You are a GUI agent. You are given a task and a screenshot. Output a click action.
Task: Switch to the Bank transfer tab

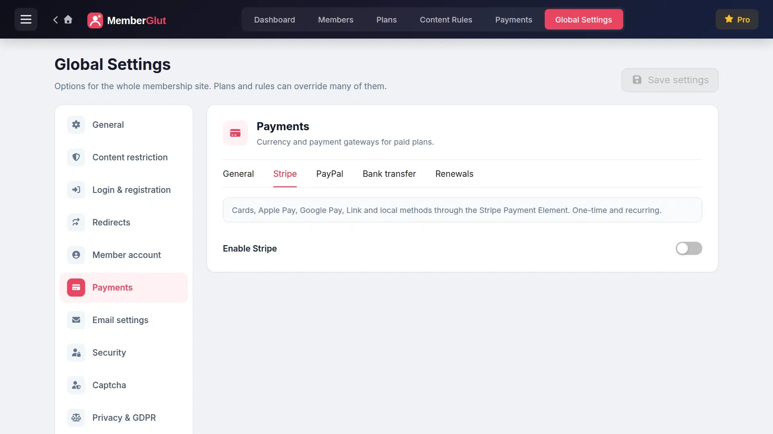[389, 174]
